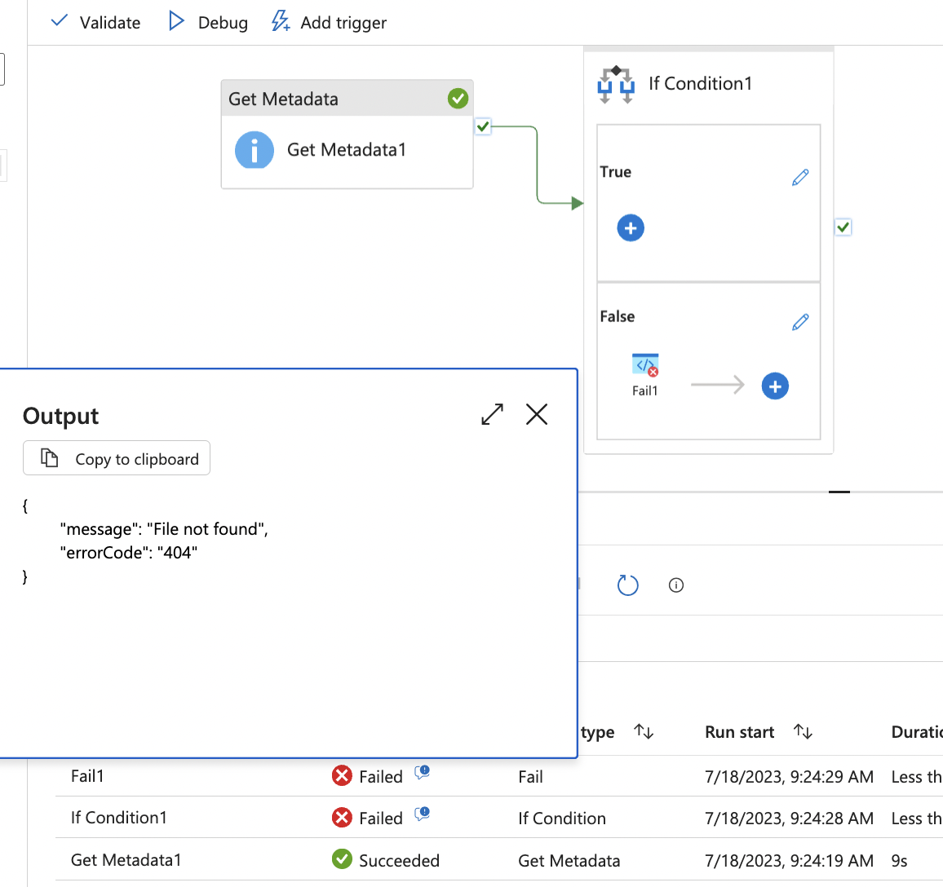Screen dimensions: 943x887
Task: Start the pipeline Debug run
Action: tap(208, 22)
